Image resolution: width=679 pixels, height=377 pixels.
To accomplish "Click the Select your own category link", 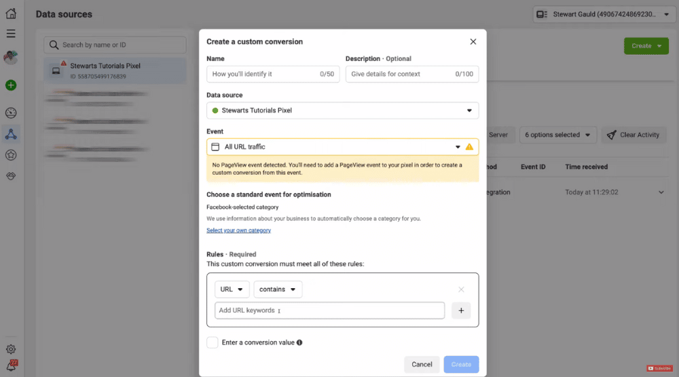I will point(238,231).
